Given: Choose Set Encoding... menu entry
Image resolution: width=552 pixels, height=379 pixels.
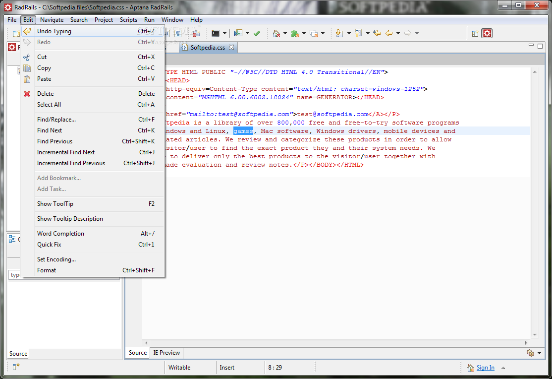Looking at the screenshot, I should (x=93, y=259).
